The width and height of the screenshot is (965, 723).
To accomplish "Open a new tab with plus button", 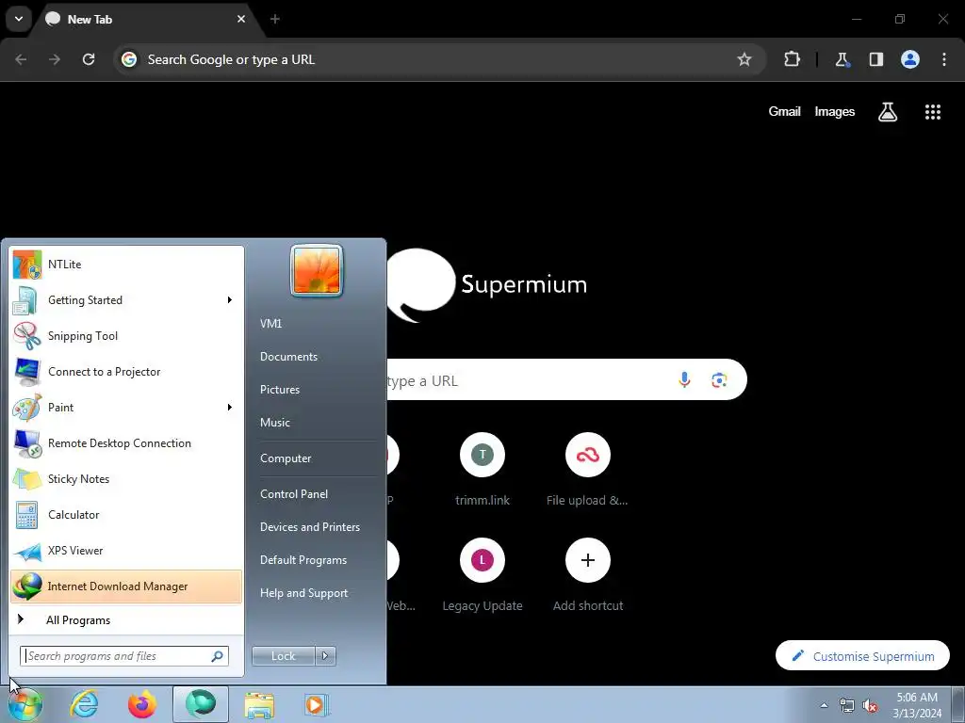I will pyautogui.click(x=275, y=19).
